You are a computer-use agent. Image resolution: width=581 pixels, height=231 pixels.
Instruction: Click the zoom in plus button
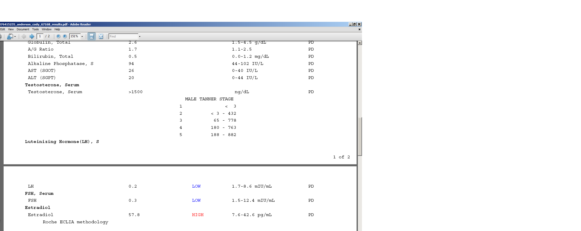(x=65, y=36)
